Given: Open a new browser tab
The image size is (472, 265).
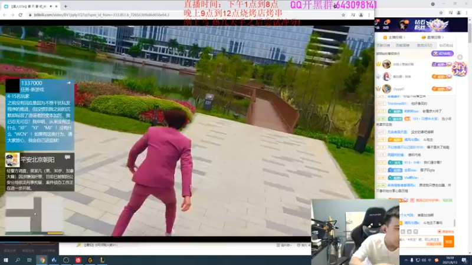Looking at the screenshot, I should click(65, 6).
